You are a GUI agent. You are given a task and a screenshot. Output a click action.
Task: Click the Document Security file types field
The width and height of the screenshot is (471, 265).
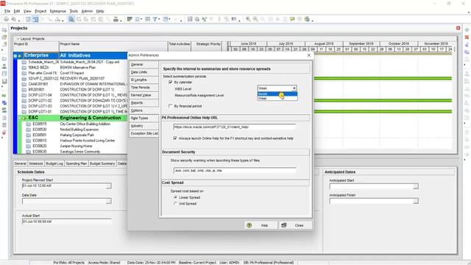click(x=234, y=170)
